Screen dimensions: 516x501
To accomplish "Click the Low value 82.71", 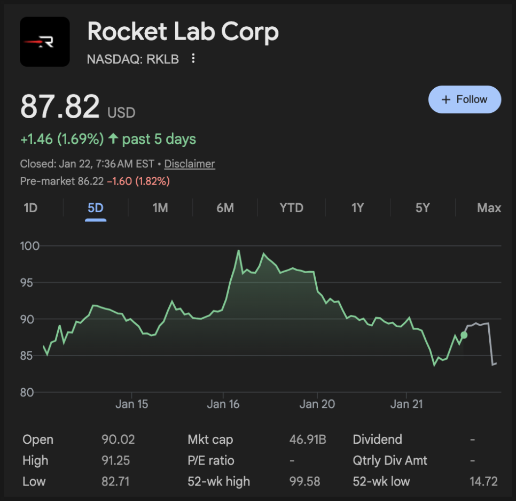I will pyautogui.click(x=115, y=482).
